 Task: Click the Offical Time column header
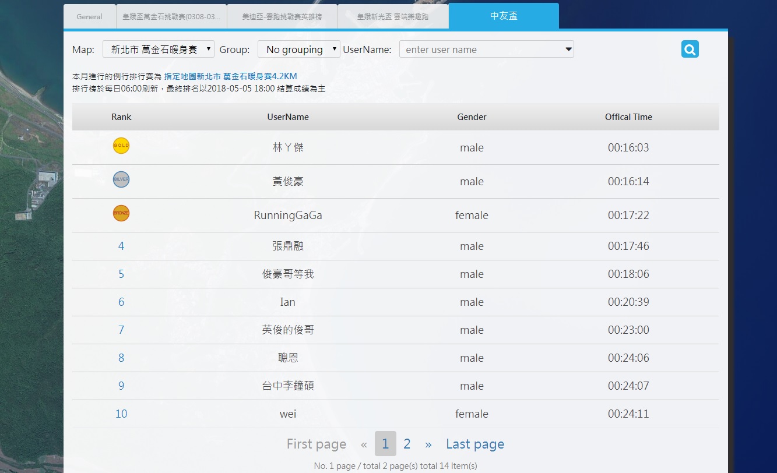[x=628, y=117]
